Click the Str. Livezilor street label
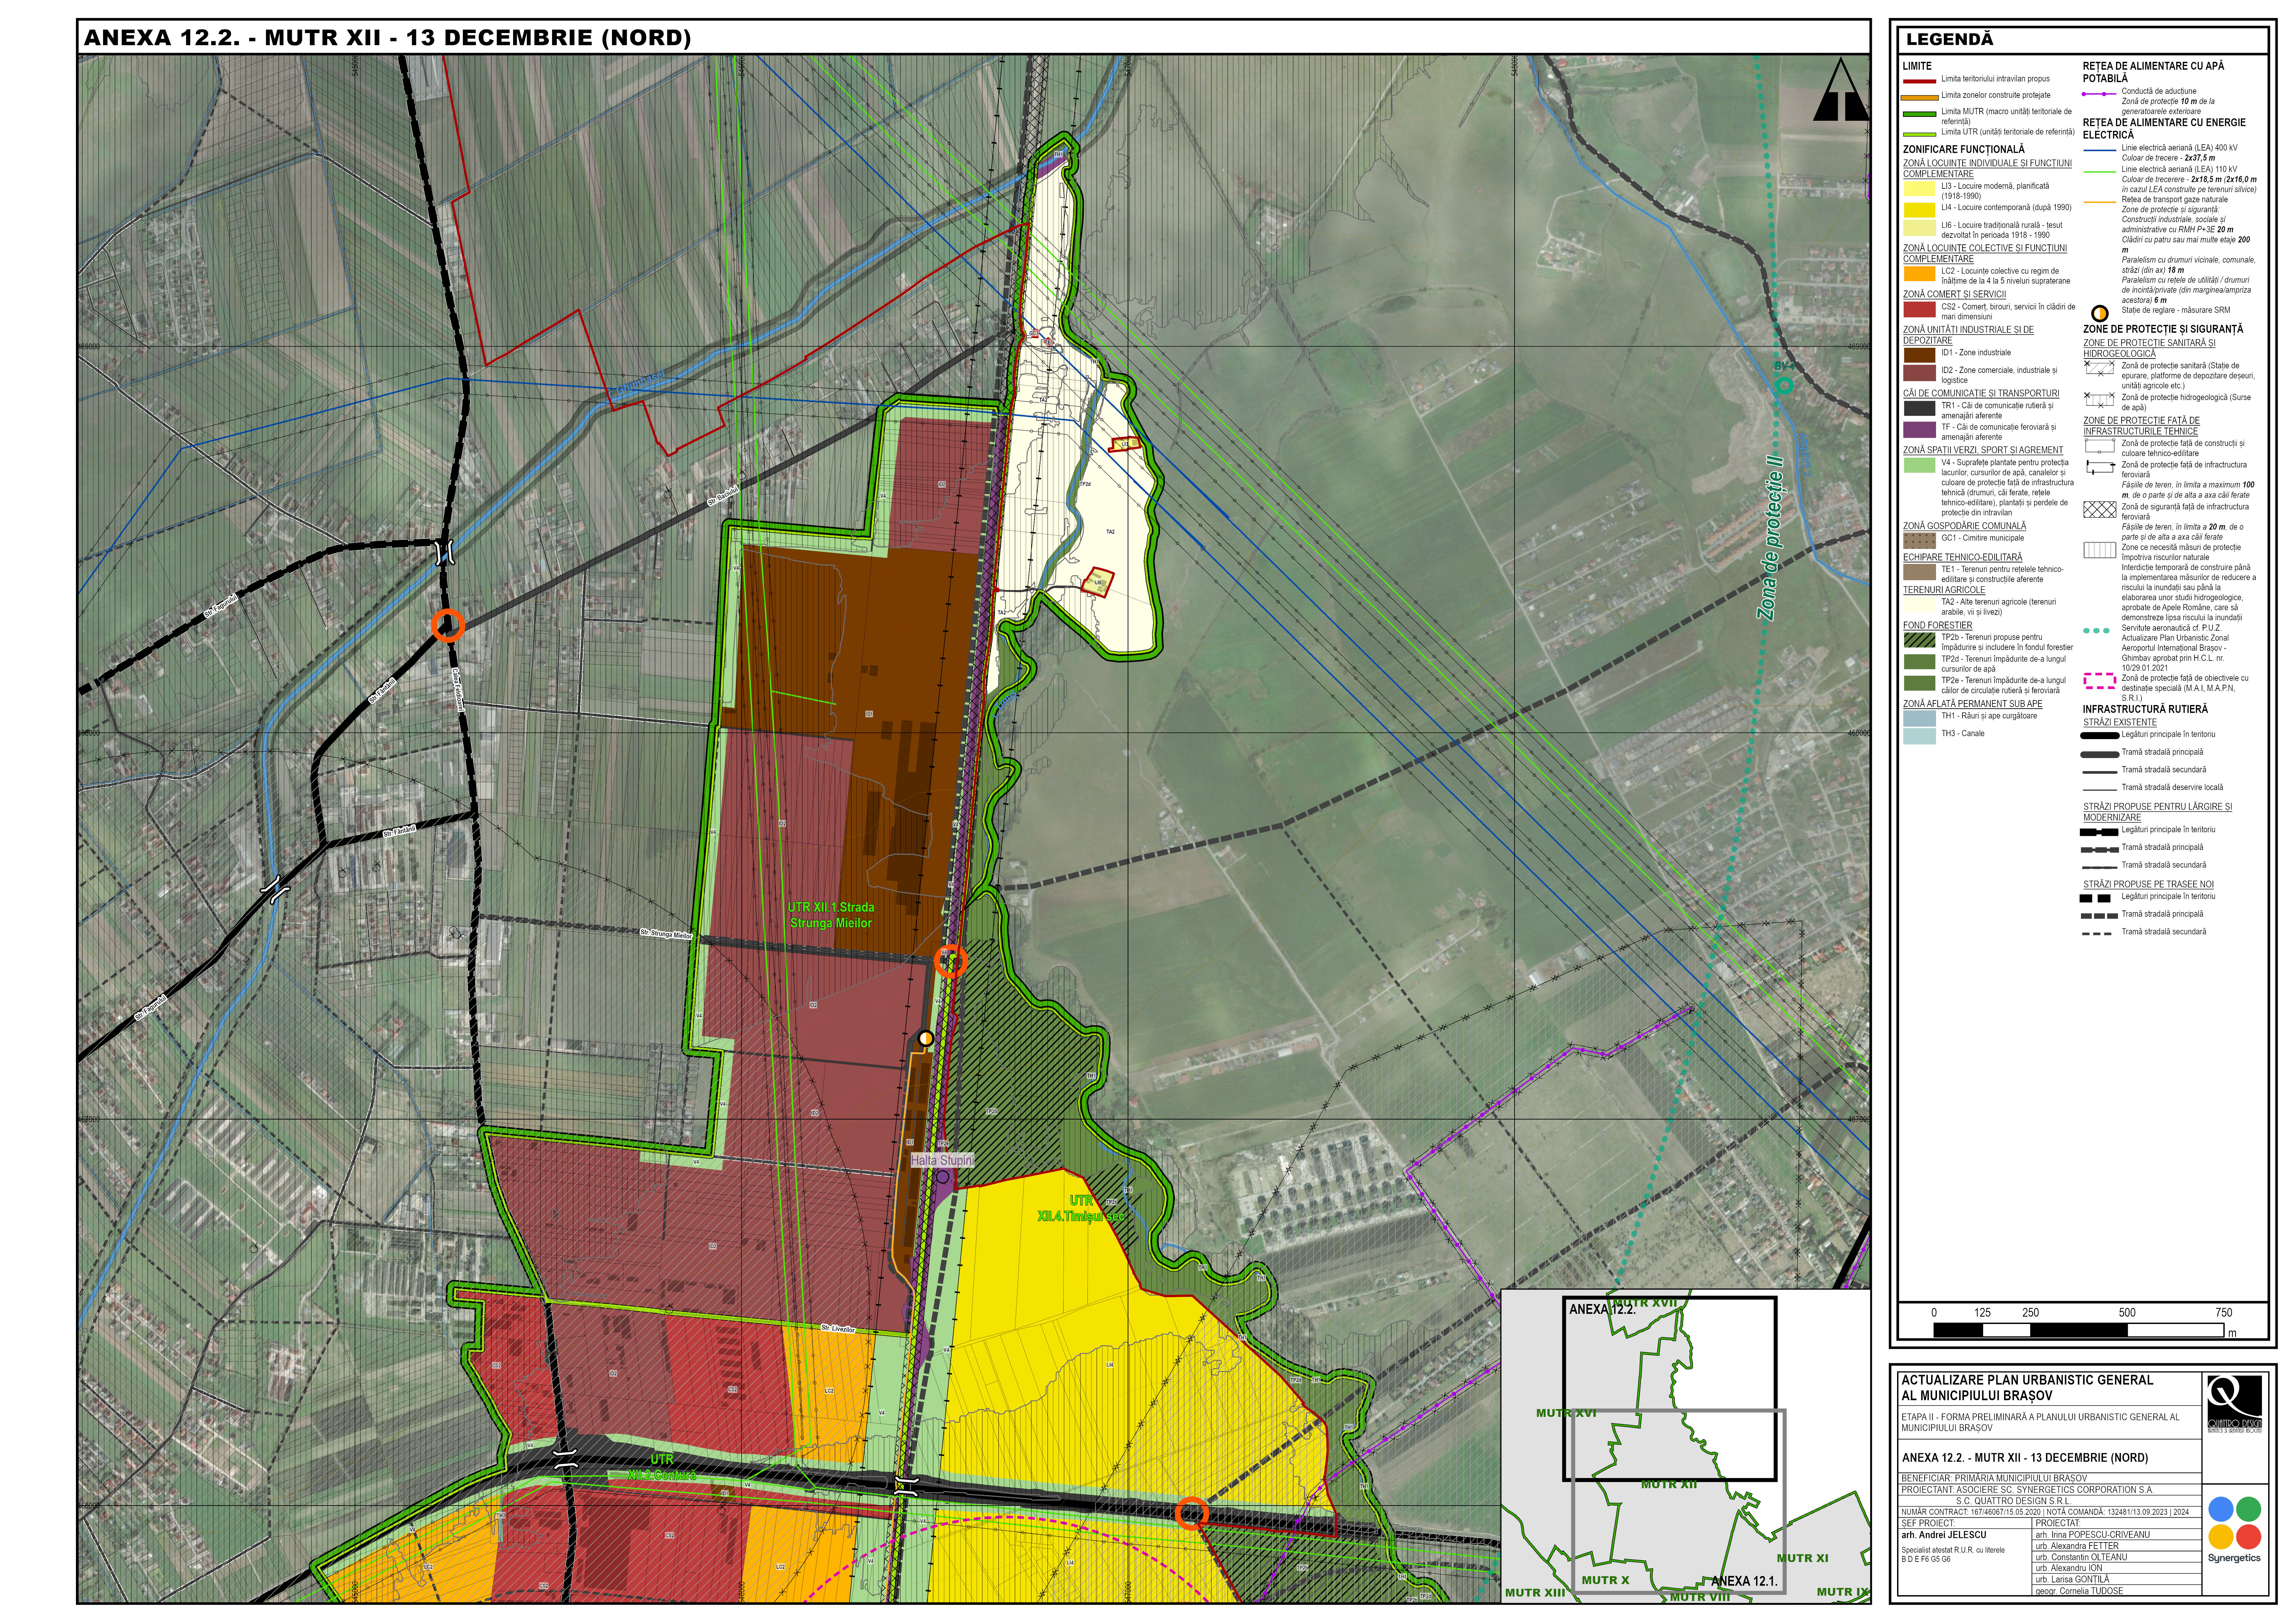The height and width of the screenshot is (1623, 2296). [838, 1329]
